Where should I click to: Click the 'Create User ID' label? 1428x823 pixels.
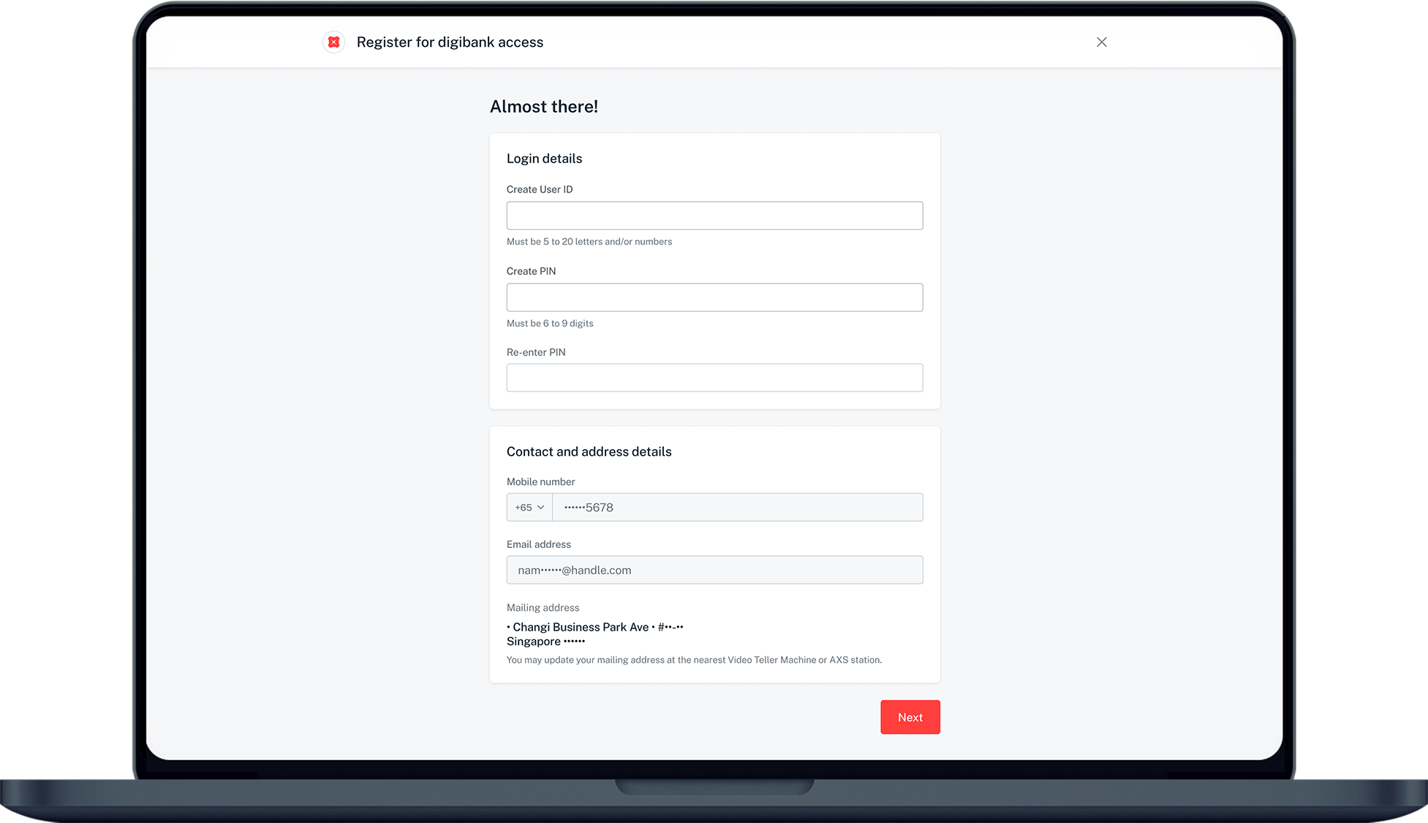click(x=540, y=189)
